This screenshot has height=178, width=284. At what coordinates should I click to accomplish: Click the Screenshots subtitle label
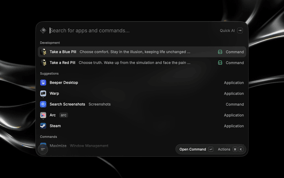click(99, 104)
